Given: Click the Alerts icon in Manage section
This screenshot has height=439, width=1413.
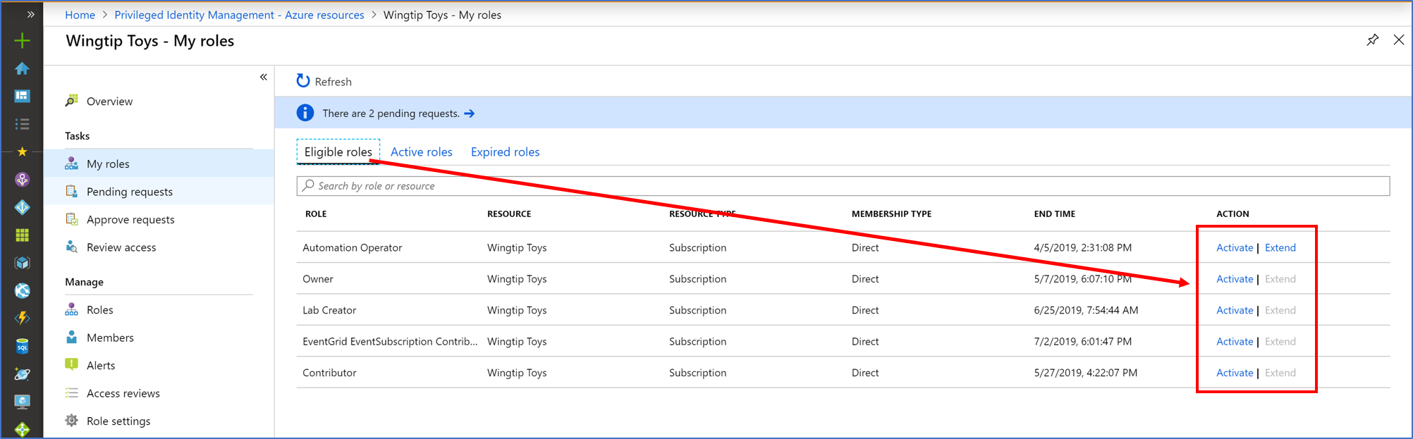Looking at the screenshot, I should point(72,365).
